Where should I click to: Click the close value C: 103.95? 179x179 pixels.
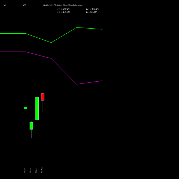point(63,9)
